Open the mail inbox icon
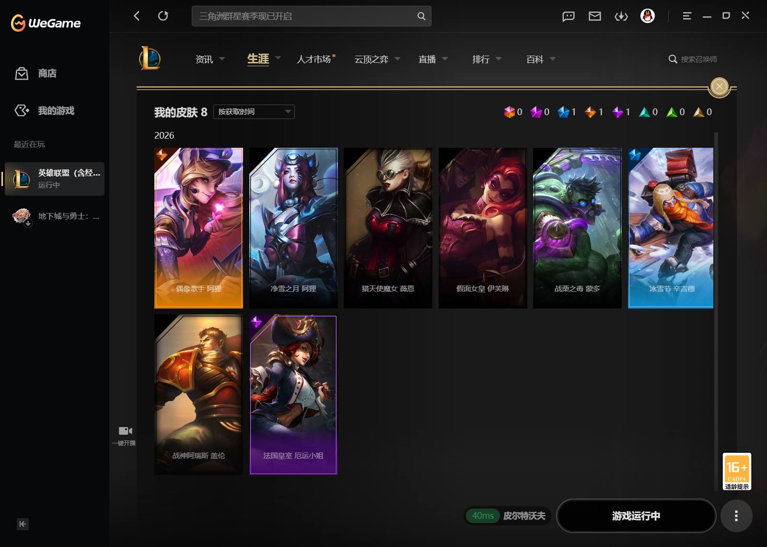The height and width of the screenshot is (547, 767). [595, 16]
